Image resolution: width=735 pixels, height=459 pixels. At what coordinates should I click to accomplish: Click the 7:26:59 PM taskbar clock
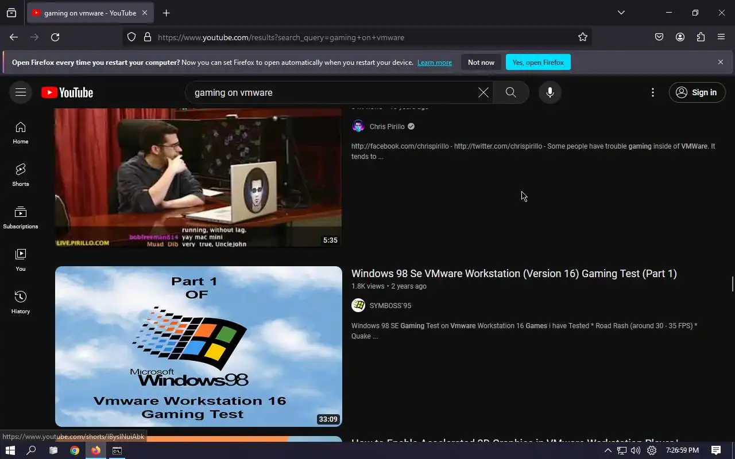tap(682, 450)
